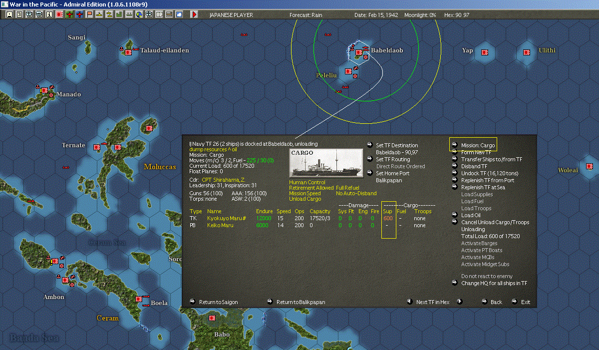Click the film strip toolbar icon
599x350 pixels.
point(169,15)
